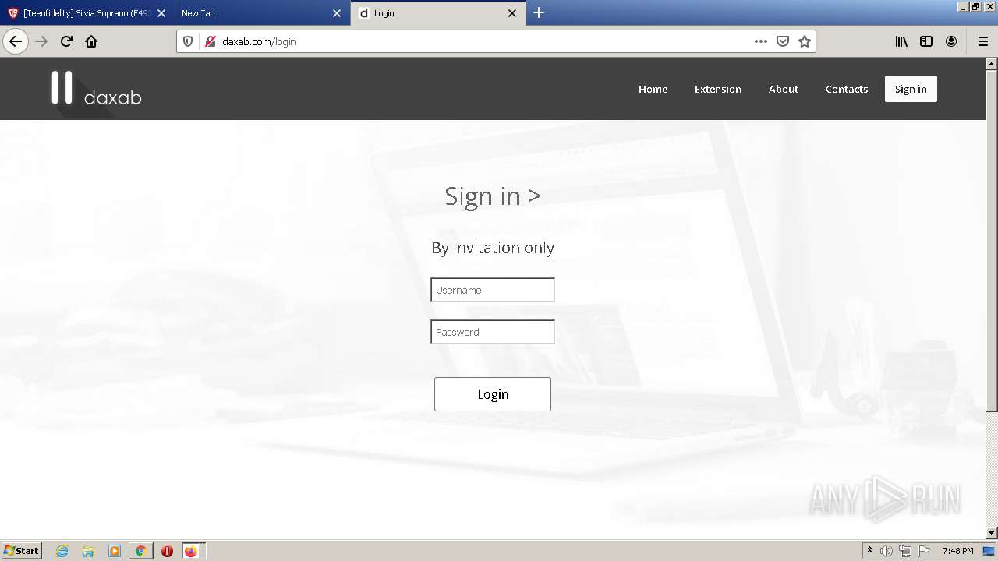Open the tracking protection shield icon

(188, 41)
